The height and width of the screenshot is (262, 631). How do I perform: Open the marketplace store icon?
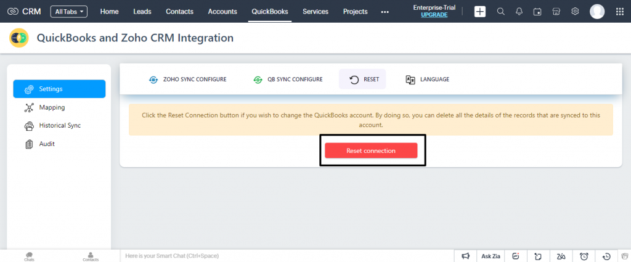click(x=556, y=12)
